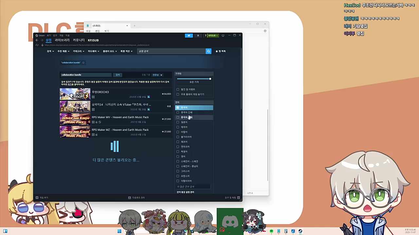
Task: Enable the 할인 및 이벤트 checkbox
Action: coord(178,89)
